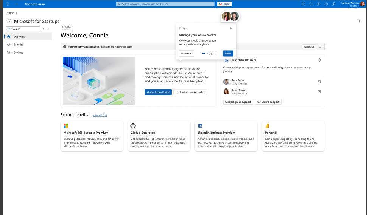This screenshot has width=367, height=215.
Task: Click the Microsoft for Startups home icon
Action: [9, 21]
